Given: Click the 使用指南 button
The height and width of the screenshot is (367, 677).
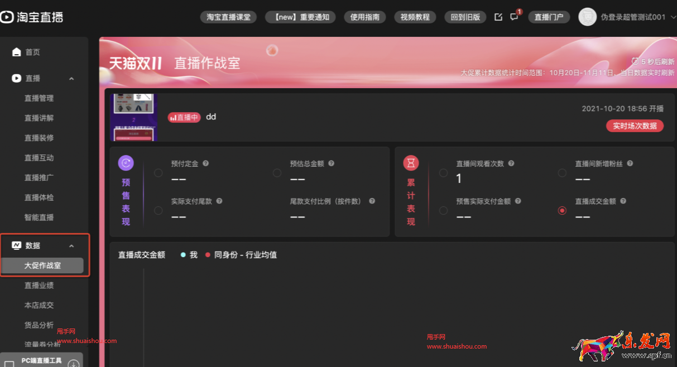Looking at the screenshot, I should tap(365, 17).
